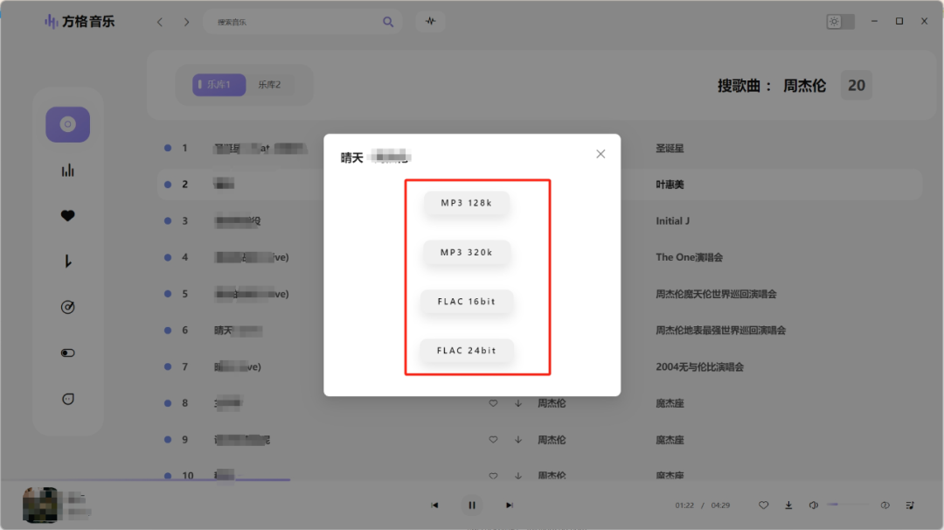Choose FLAC 24bit format
This screenshot has width=944, height=530.
[x=467, y=351]
